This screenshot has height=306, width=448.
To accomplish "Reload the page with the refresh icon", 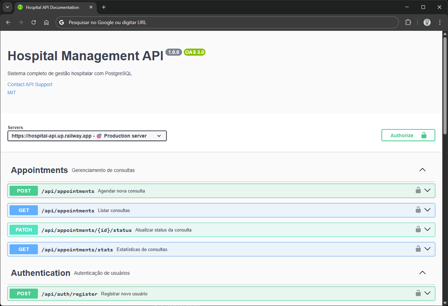I will (x=34, y=22).
